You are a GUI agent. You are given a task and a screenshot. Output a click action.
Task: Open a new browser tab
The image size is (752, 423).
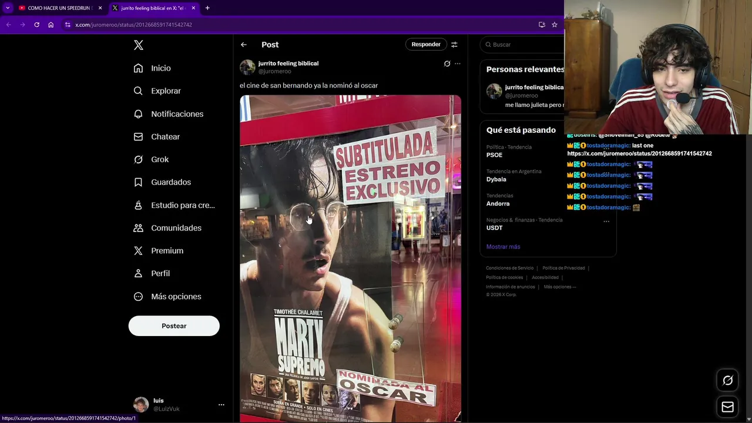tap(207, 8)
